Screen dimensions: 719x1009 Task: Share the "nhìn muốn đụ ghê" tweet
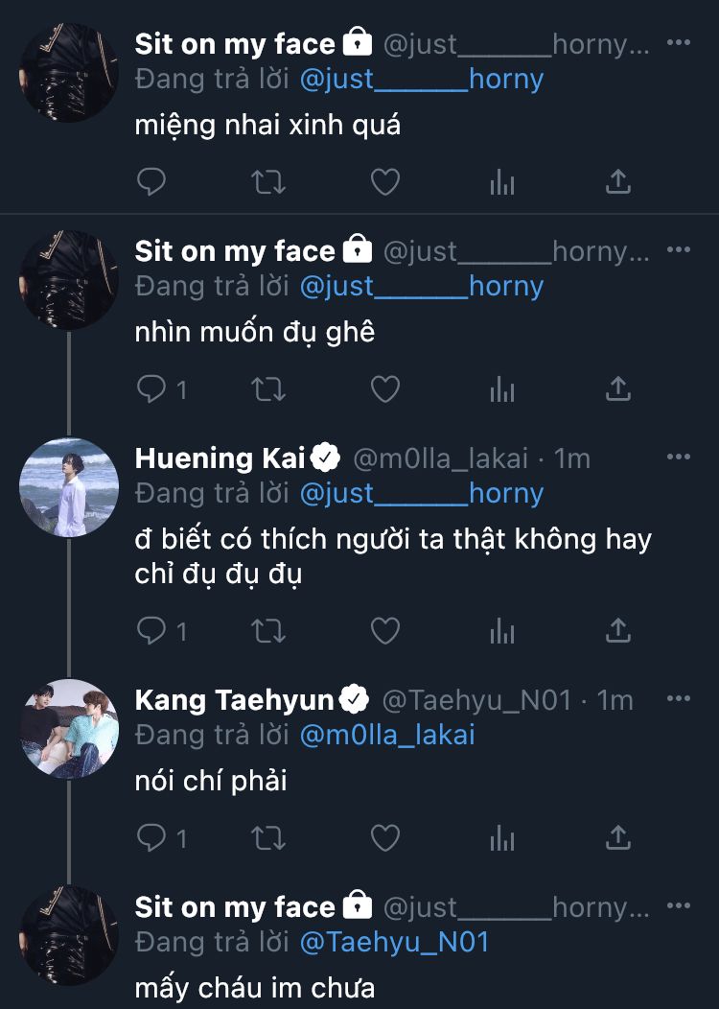pyautogui.click(x=618, y=388)
